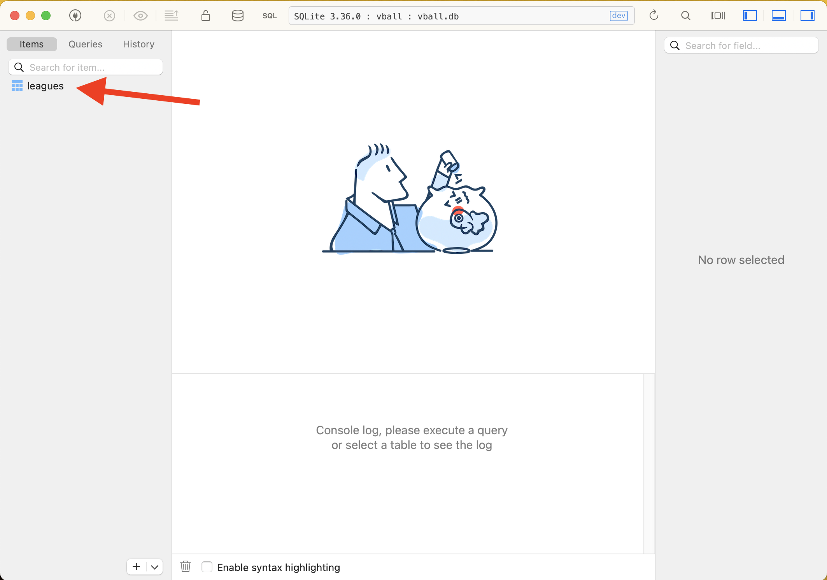Screen dimensions: 827x580
Task: Switch to the History tab
Action: pos(138,44)
